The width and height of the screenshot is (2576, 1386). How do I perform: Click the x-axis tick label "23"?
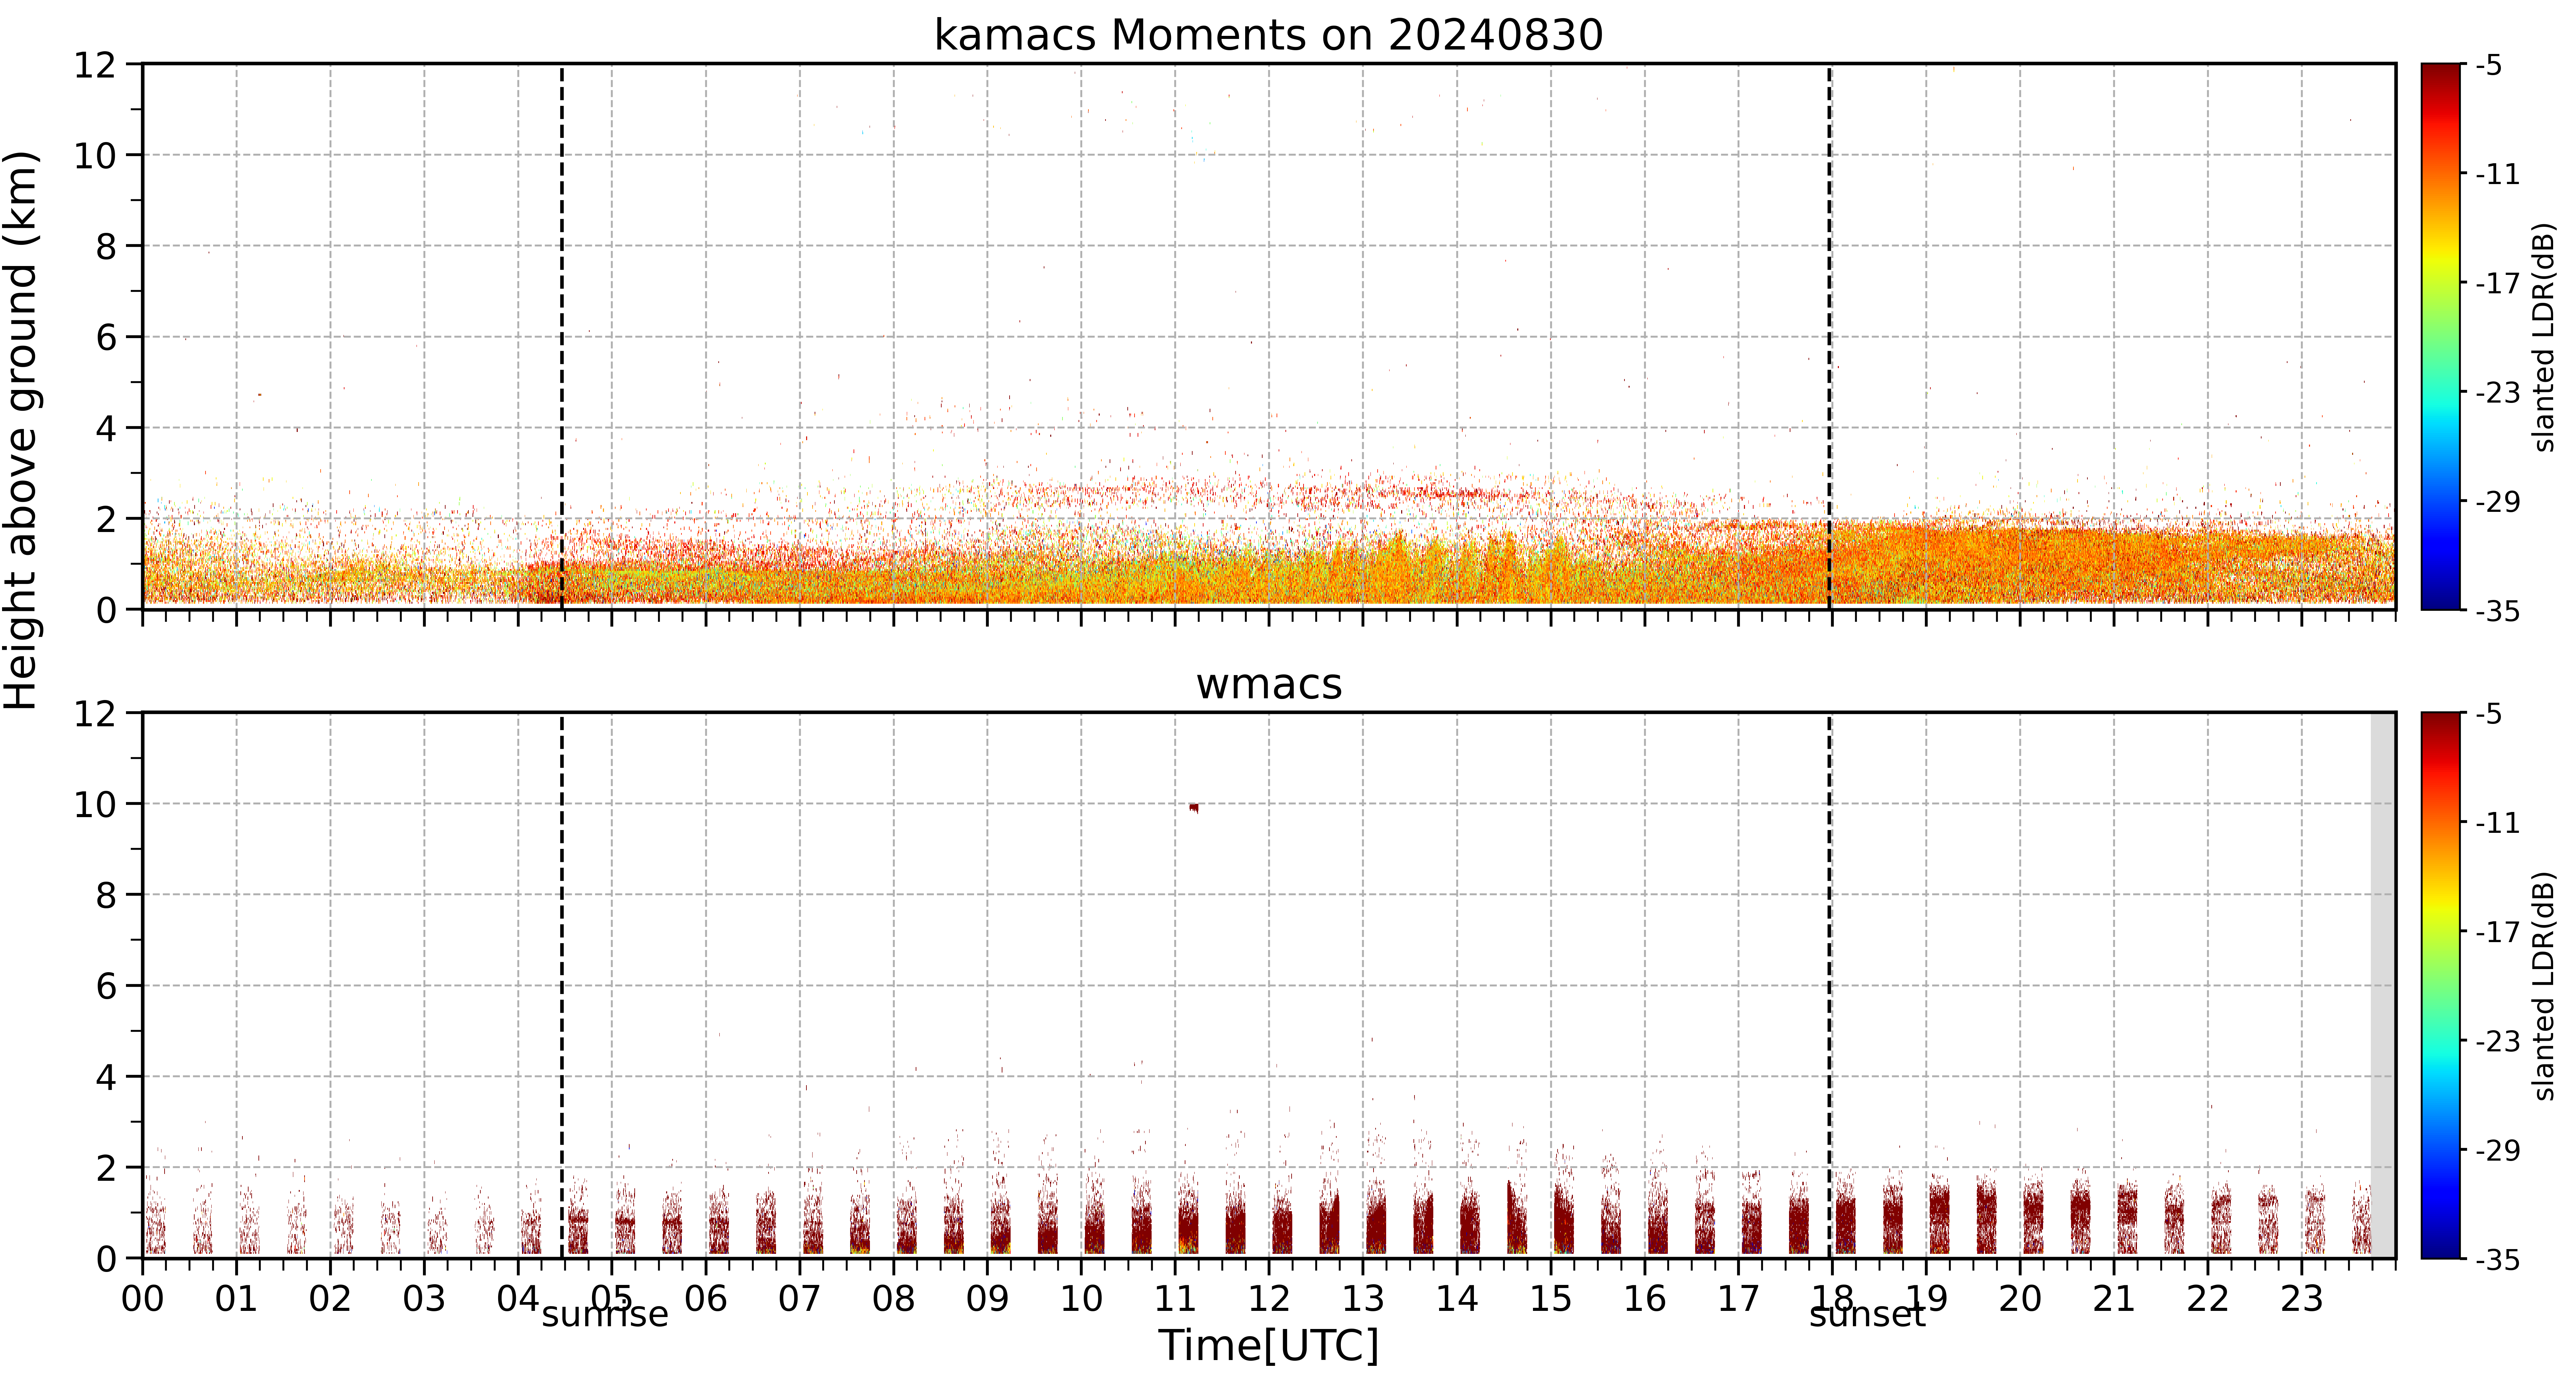coord(2302,1299)
